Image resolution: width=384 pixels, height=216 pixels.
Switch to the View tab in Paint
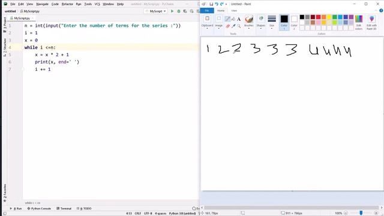coord(234,11)
